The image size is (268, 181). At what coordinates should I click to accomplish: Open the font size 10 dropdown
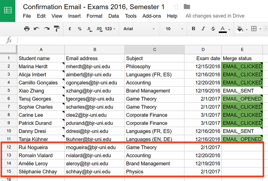(x=174, y=29)
